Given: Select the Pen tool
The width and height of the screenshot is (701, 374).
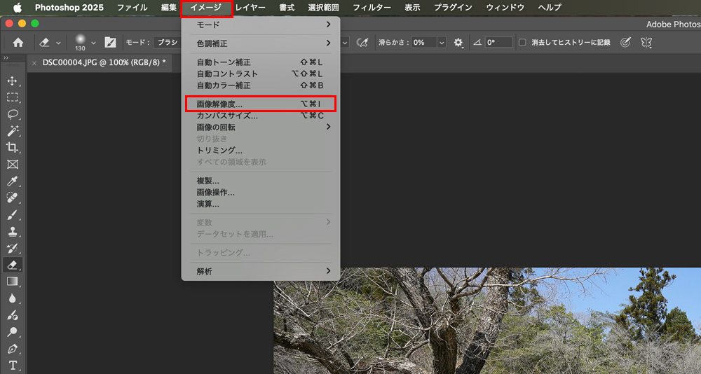Looking at the screenshot, I should pos(13,348).
